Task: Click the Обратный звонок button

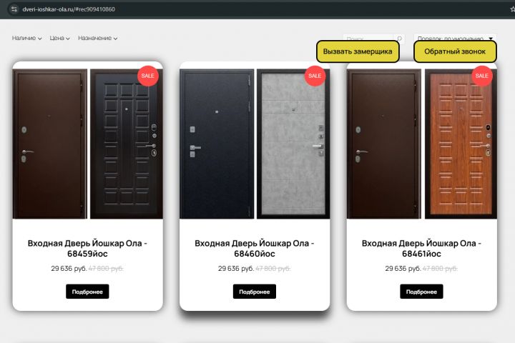Action: pyautogui.click(x=455, y=51)
